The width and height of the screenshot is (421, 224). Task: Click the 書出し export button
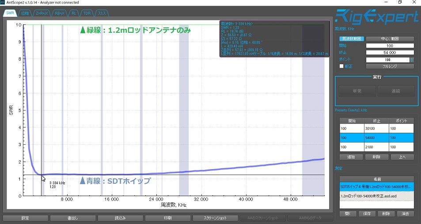73,218
